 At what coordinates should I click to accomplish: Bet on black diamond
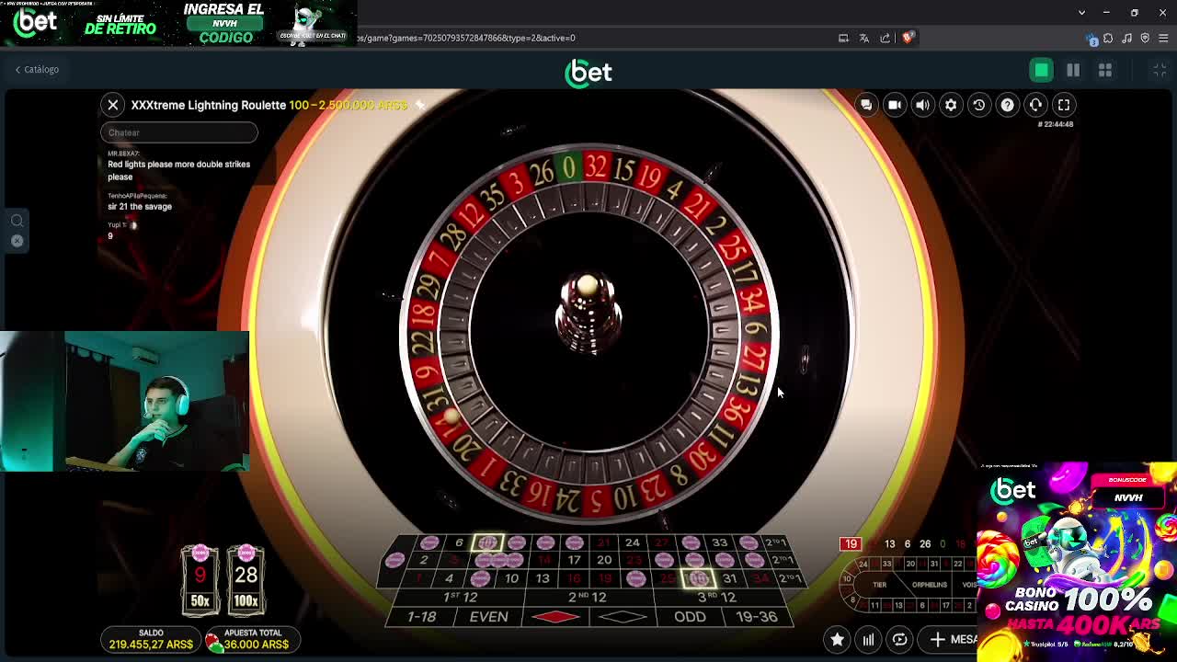(x=623, y=617)
